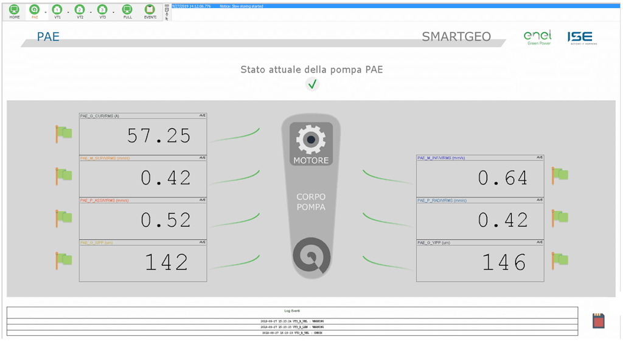
Task: Click the cursor pointer mini icon
Action: pos(167,18)
